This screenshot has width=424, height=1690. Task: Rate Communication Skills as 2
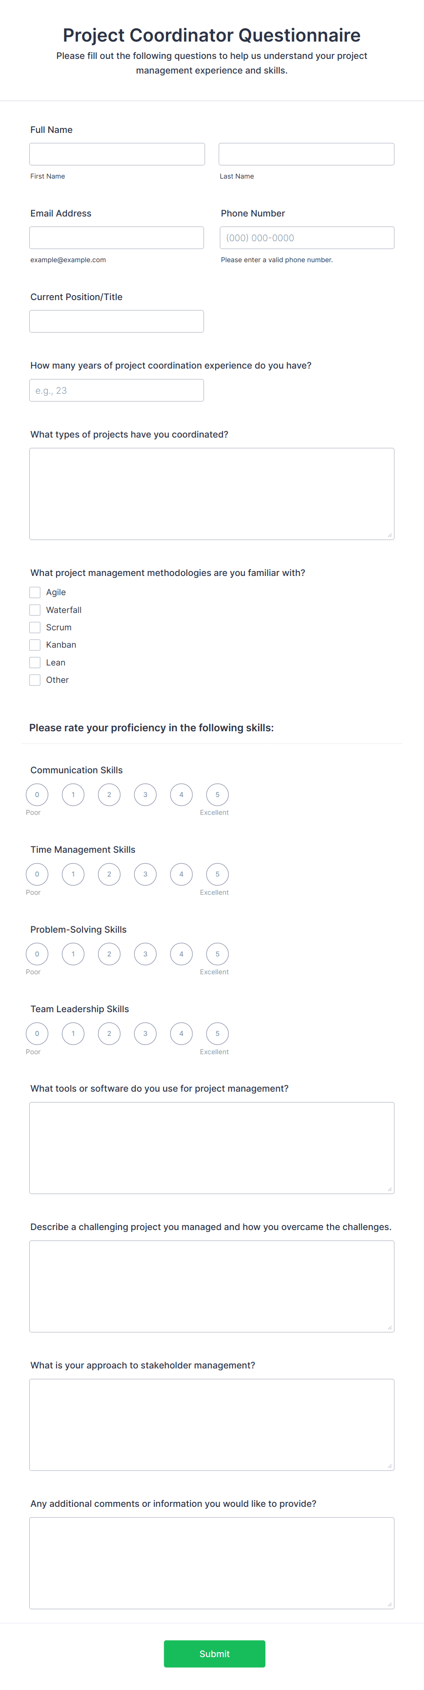[x=109, y=794]
